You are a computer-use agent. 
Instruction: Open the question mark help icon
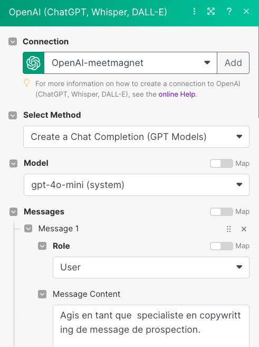click(229, 11)
